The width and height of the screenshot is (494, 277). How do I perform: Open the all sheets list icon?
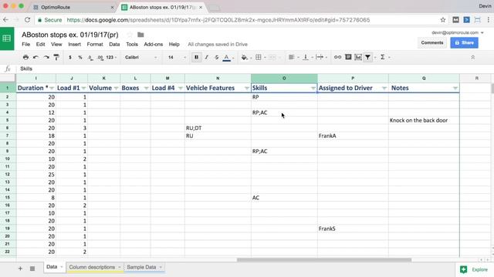32,269
